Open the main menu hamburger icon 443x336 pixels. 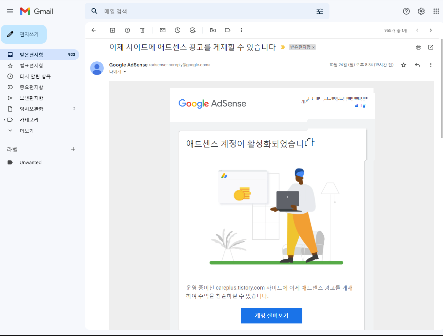pyautogui.click(x=10, y=11)
